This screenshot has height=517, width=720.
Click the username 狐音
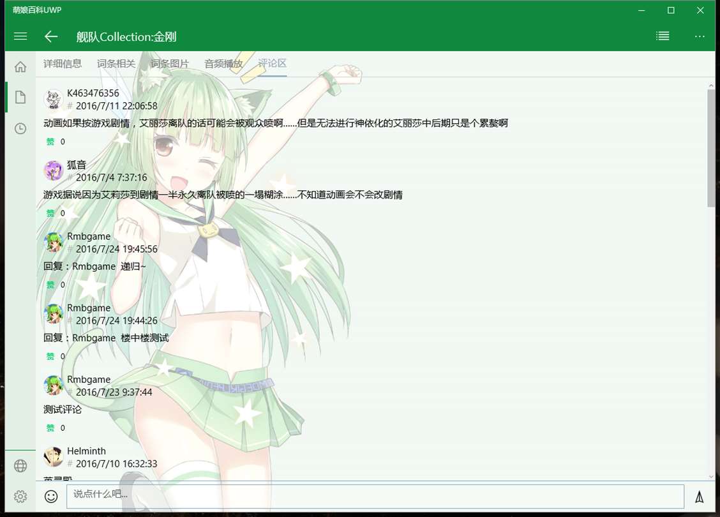77,165
